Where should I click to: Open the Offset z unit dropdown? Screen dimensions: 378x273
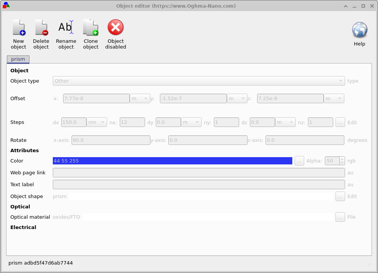click(x=334, y=99)
